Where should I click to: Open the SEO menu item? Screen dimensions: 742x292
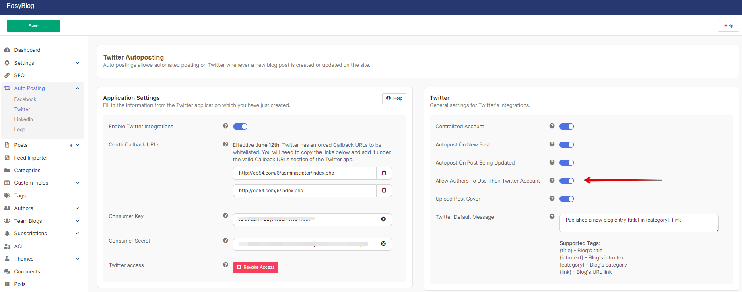coord(19,76)
